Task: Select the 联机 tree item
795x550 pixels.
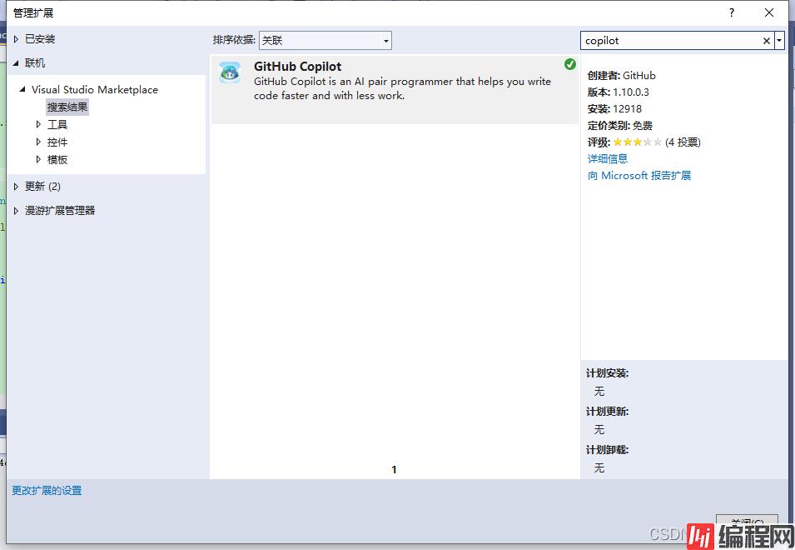Action: pos(35,62)
